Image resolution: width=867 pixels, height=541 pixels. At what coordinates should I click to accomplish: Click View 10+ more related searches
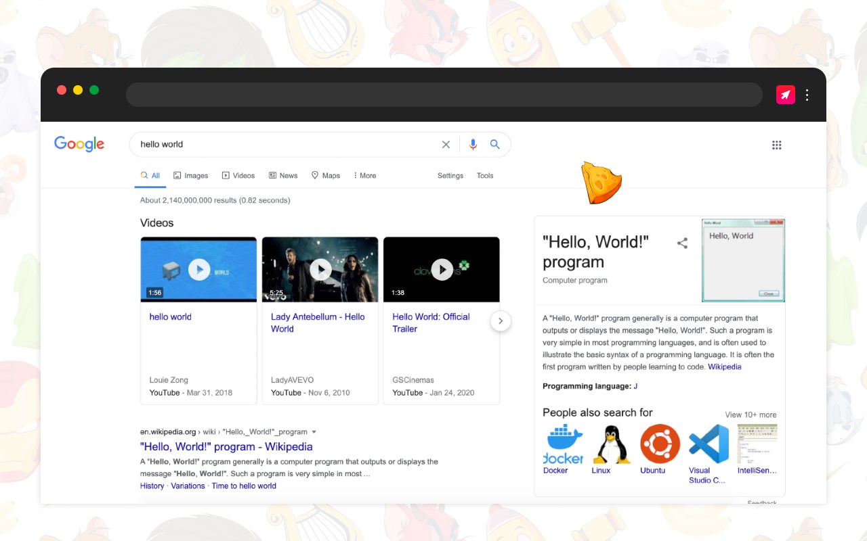tap(750, 415)
